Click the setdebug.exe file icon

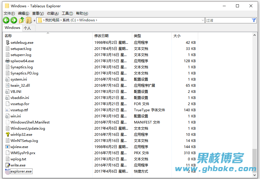pos(7,42)
